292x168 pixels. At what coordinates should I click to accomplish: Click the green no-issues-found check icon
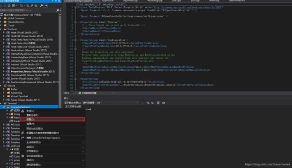coord(80,93)
